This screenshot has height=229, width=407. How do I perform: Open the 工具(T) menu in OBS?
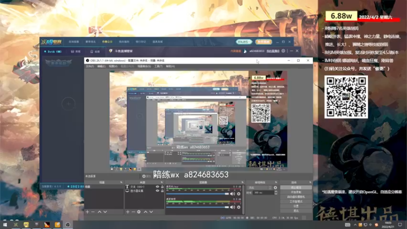point(158,67)
